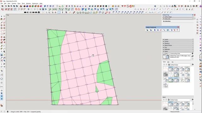Select the arrow Select tool
Image resolution: width=202 pixels, height=113 pixels.
(x=2, y=16)
